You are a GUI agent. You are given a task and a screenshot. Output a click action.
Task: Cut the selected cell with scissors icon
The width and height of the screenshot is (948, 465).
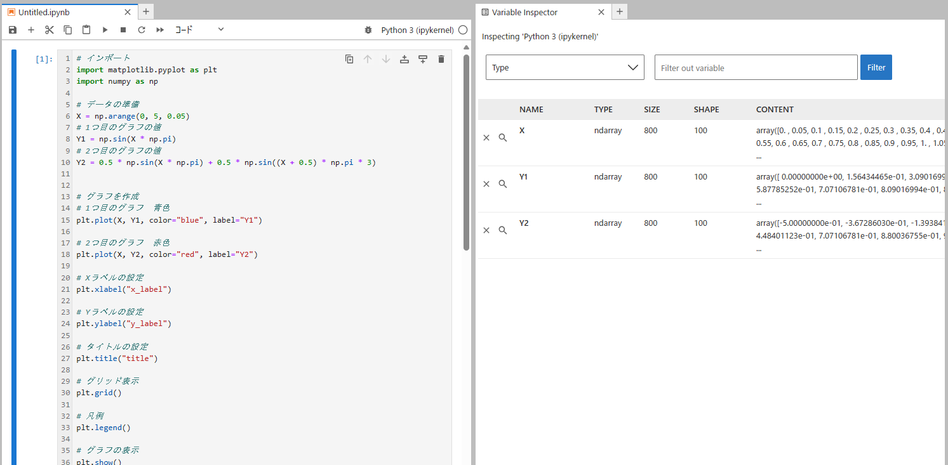[x=50, y=30]
